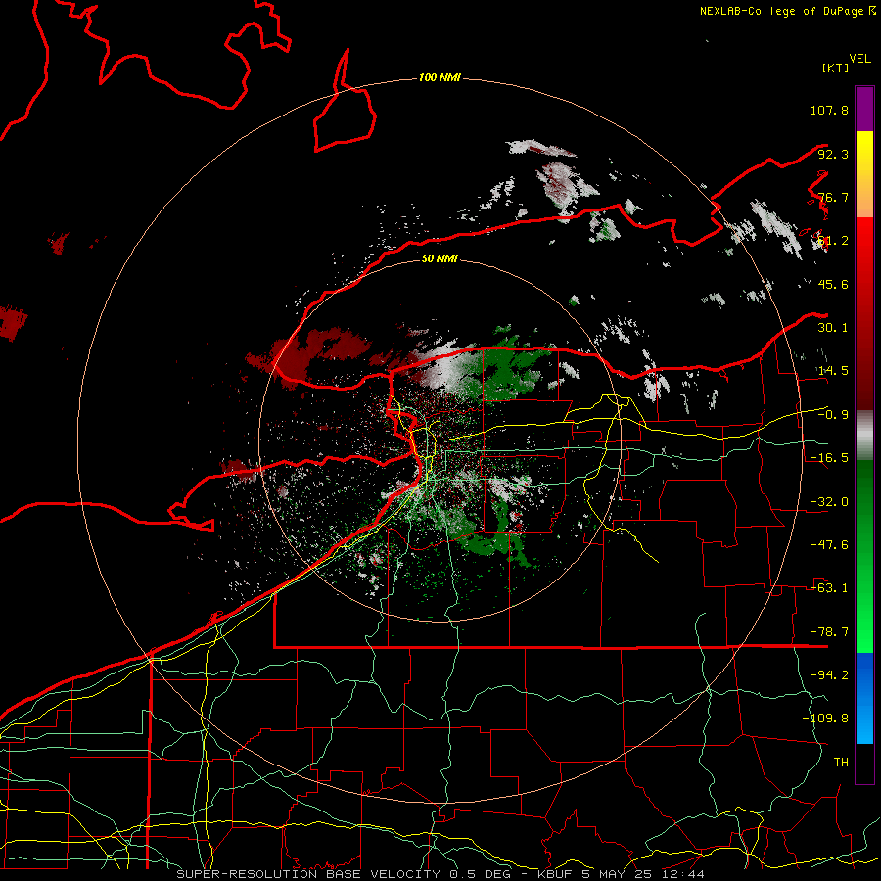The image size is (881, 881).
Task: Click the -63.1 legend value
Action: point(829,588)
